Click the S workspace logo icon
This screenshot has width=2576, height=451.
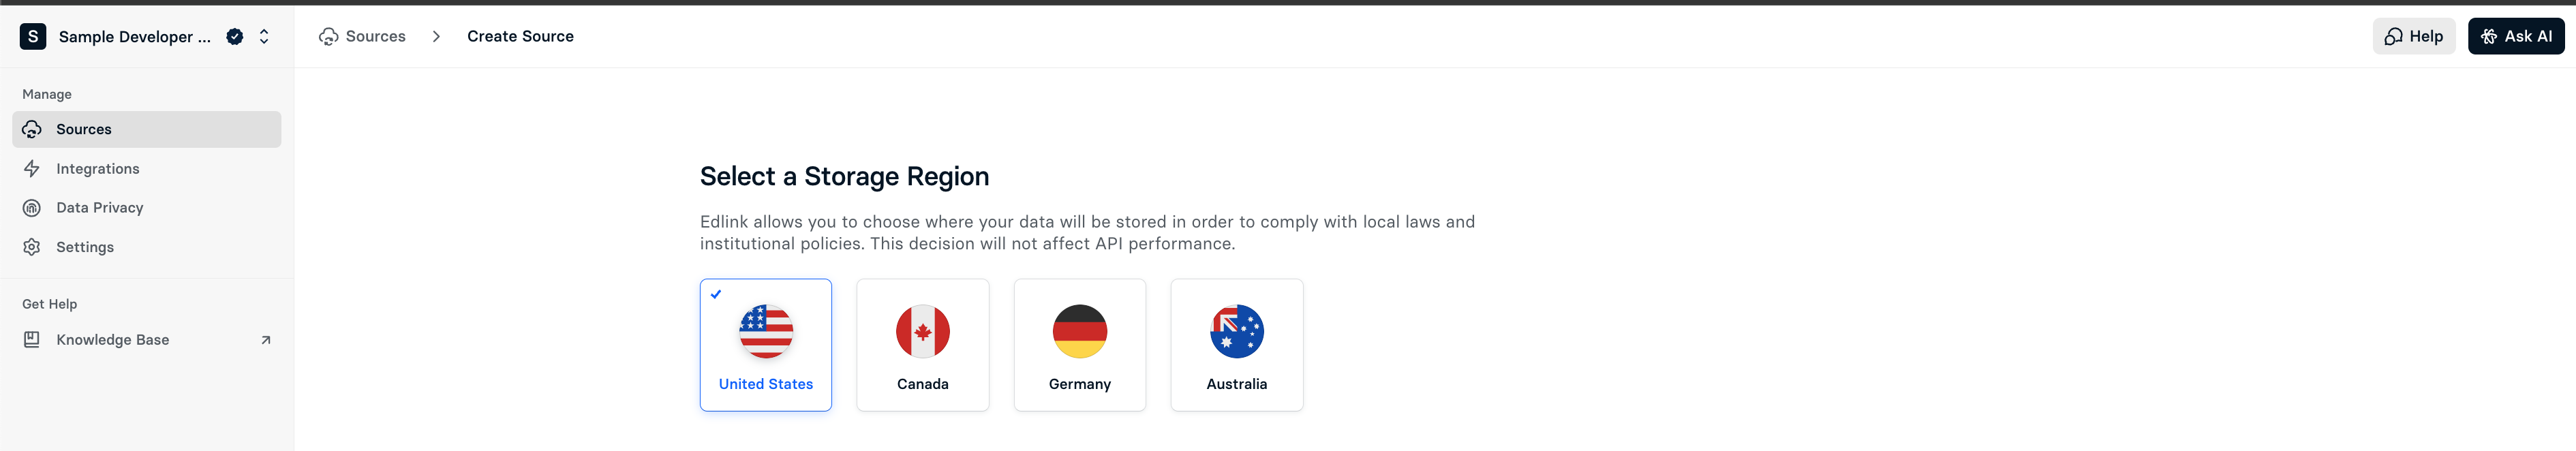click(33, 37)
